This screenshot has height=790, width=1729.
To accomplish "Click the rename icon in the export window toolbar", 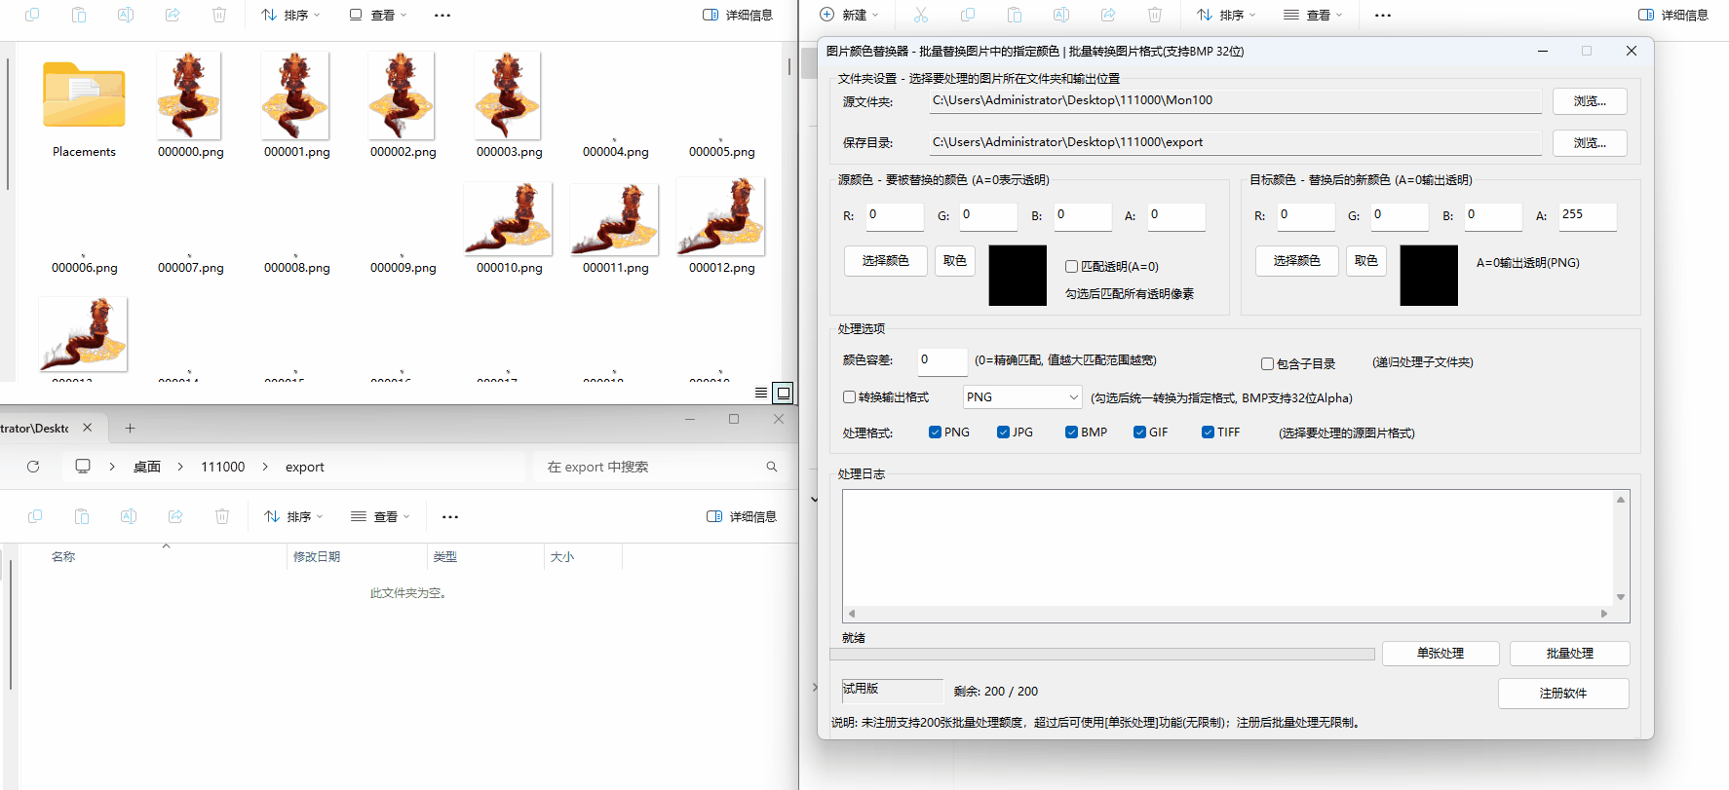I will [129, 516].
